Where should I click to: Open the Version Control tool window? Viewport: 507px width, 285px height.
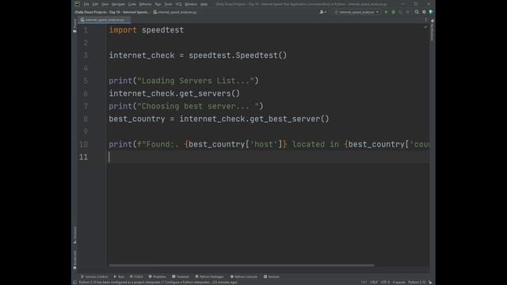(x=94, y=276)
